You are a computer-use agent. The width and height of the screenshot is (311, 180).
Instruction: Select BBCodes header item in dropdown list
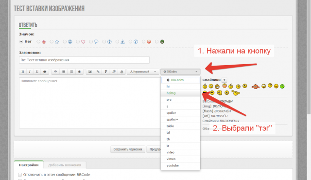point(180,80)
